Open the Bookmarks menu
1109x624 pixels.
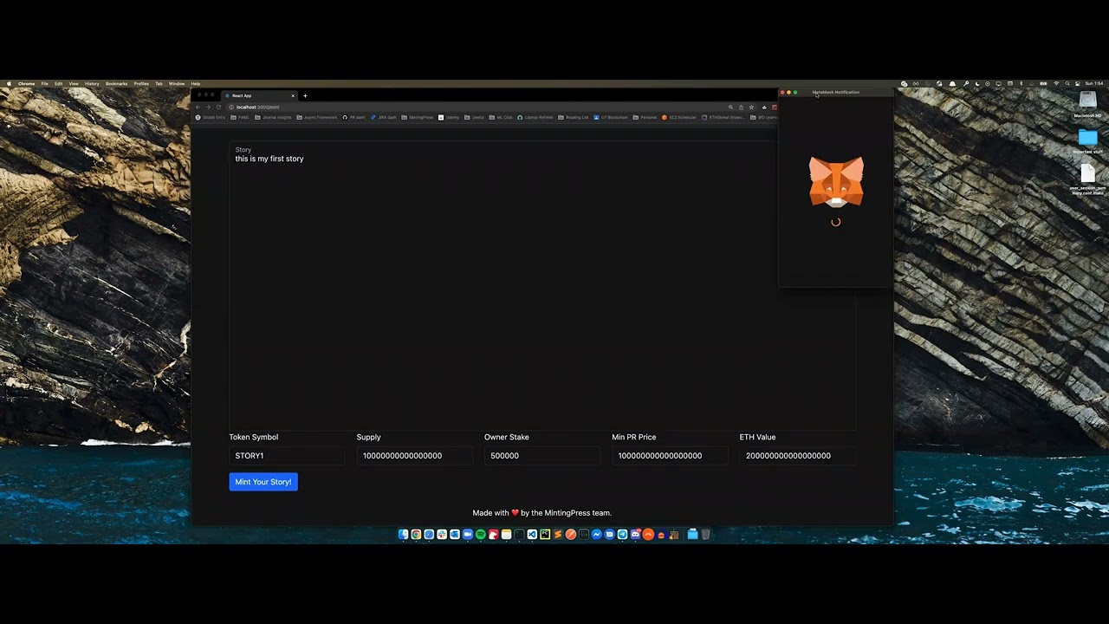point(116,84)
